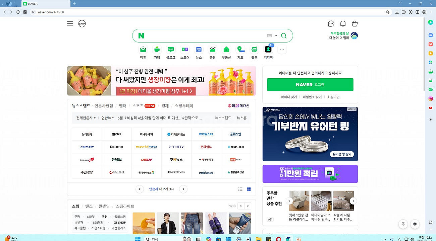Switch to the 엔터 tab
The height and width of the screenshot is (241, 436).
click(x=123, y=106)
